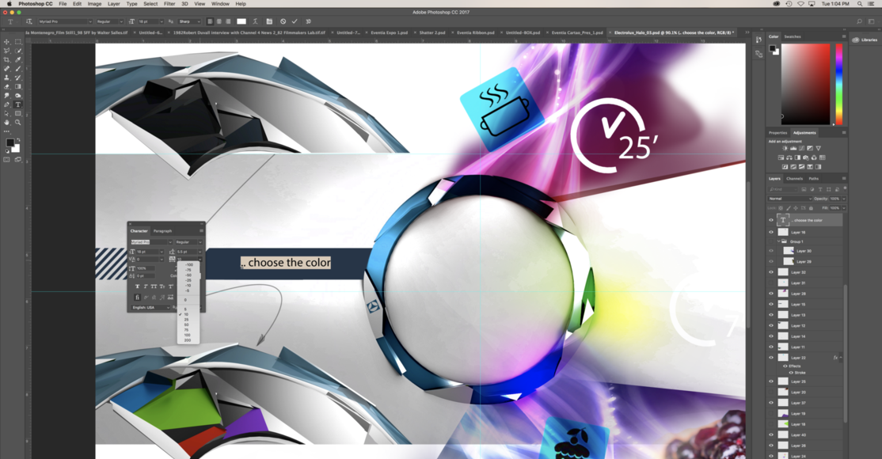Screen dimensions: 882x459
Task: Hide Layer 32 with its eye icon
Action: click(x=771, y=272)
